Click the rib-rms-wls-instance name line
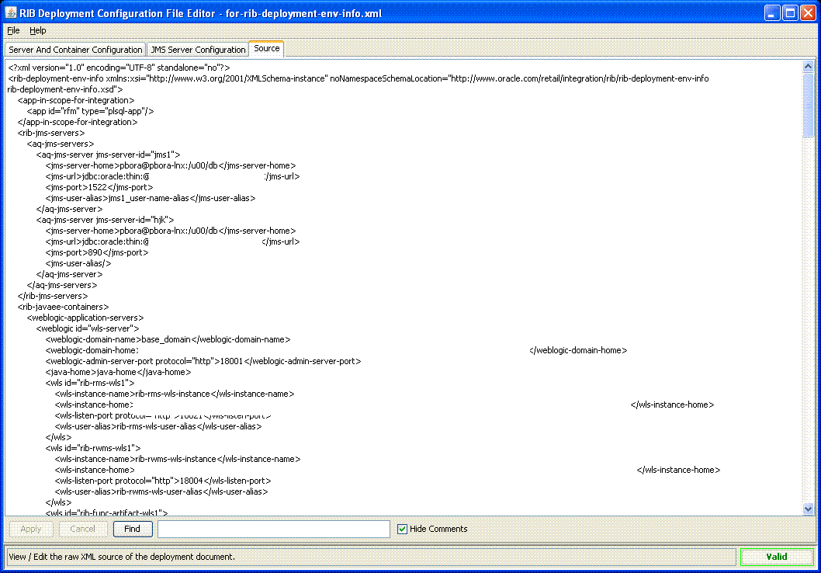 [175, 394]
